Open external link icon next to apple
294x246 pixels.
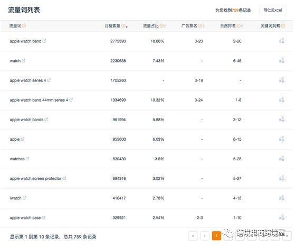tap(23, 139)
